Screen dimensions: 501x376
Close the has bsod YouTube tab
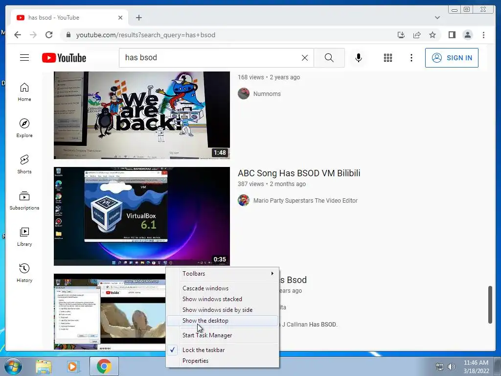pos(120,18)
